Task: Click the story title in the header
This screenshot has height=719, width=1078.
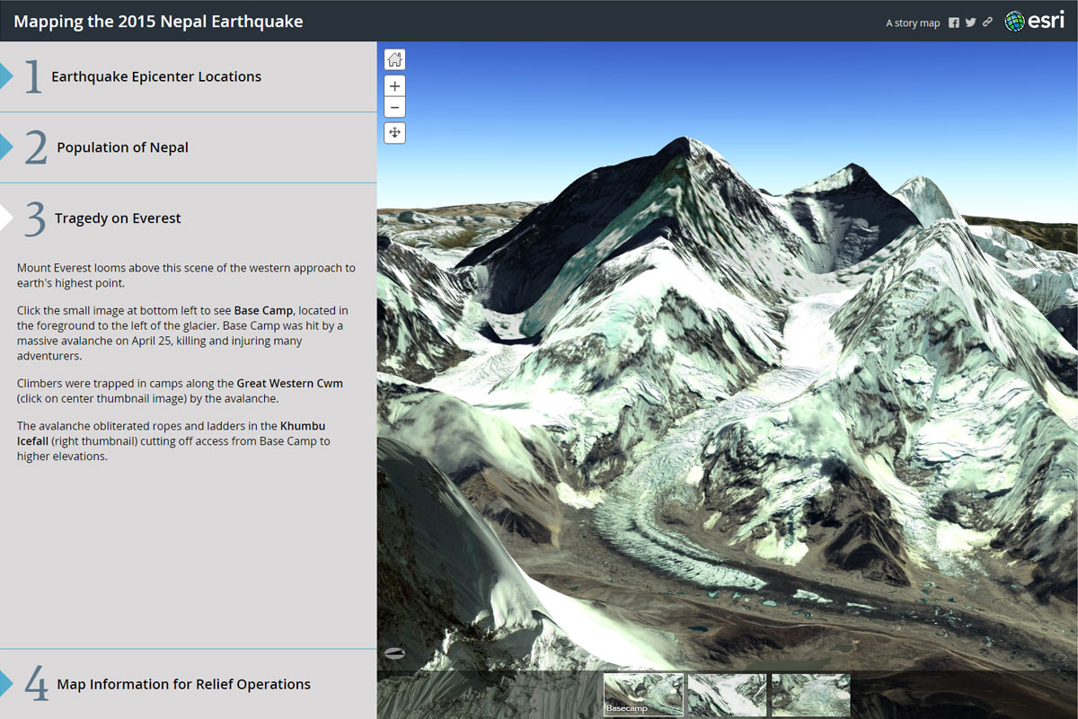Action: pos(158,22)
